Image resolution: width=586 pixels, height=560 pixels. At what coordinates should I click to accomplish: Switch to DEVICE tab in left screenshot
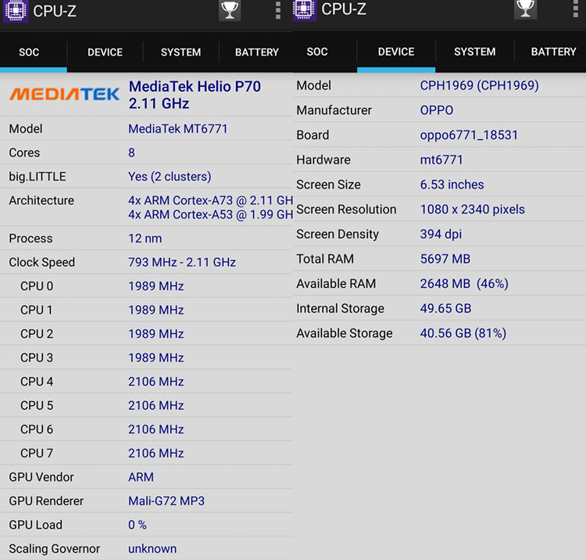[x=105, y=52]
